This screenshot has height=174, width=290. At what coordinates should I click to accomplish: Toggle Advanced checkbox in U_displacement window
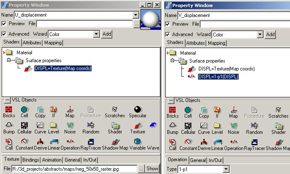[4, 34]
